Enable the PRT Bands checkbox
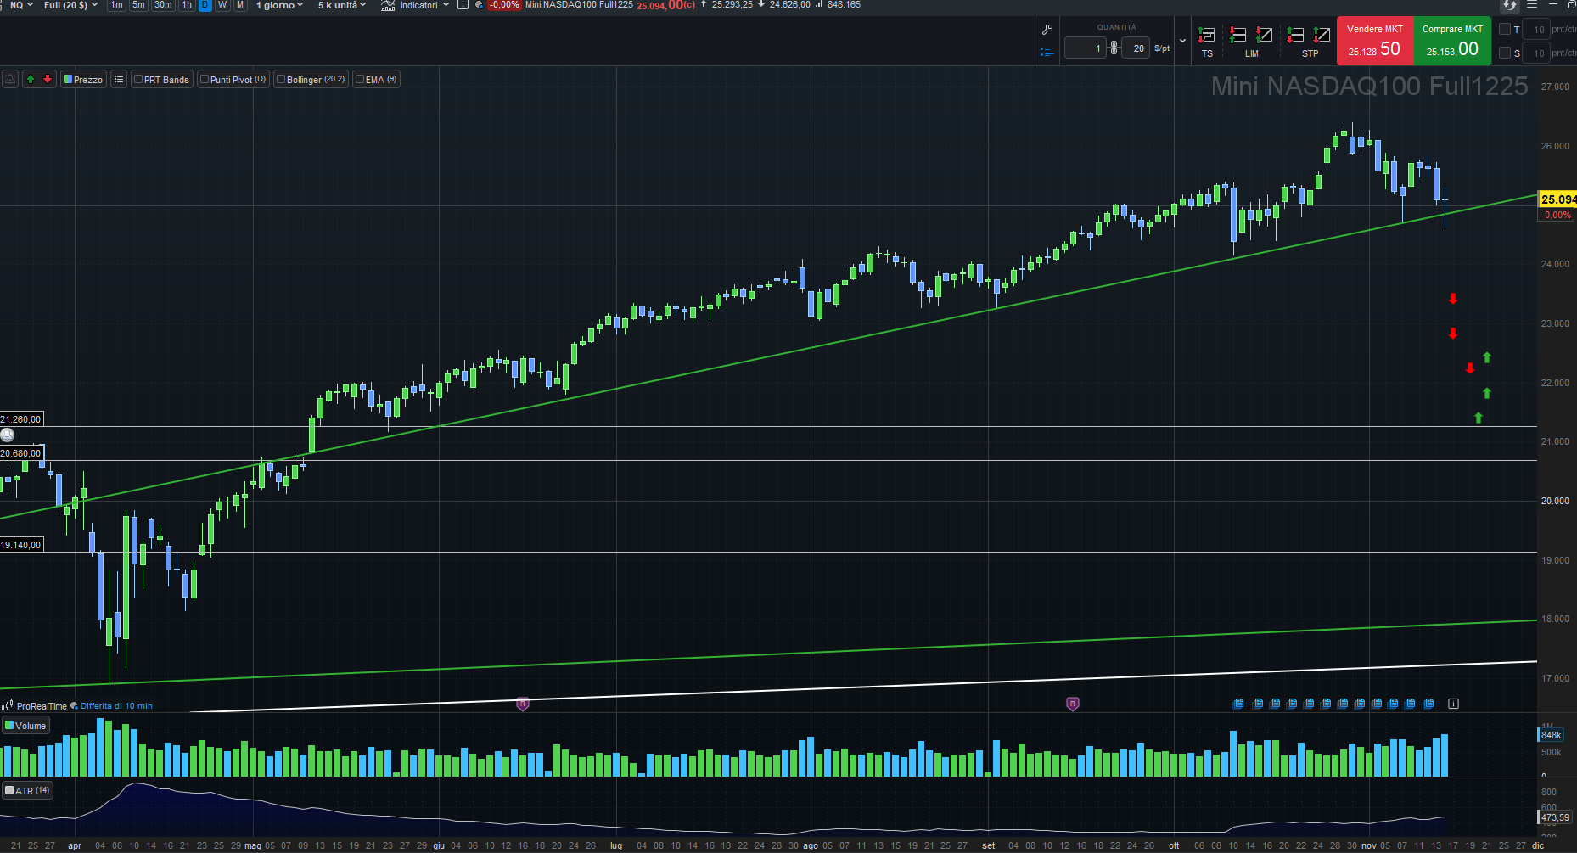This screenshot has width=1577, height=853. coord(138,80)
